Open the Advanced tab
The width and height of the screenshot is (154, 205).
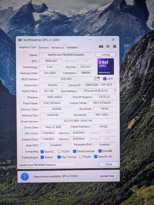pyautogui.click(x=57, y=47)
